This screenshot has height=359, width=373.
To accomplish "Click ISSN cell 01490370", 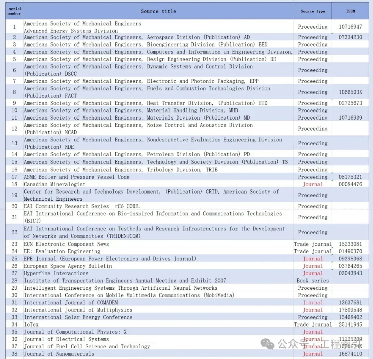I will (350, 251).
